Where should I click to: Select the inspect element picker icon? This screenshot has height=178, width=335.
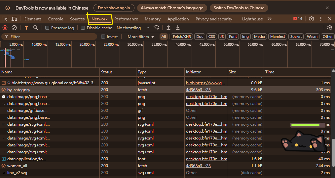point(5,19)
